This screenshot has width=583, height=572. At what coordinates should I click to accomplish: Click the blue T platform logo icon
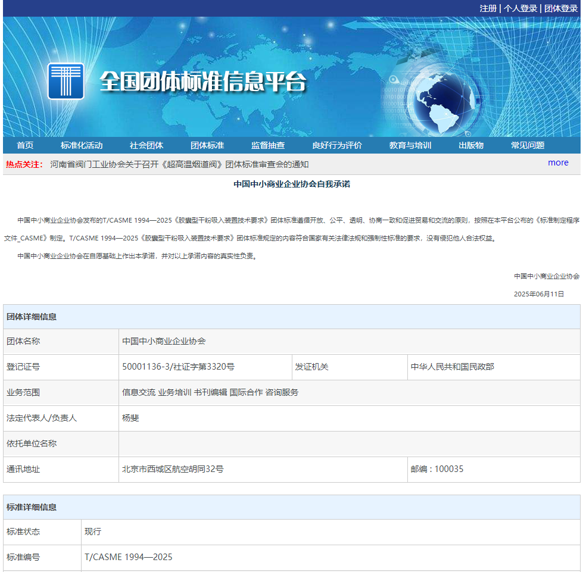click(x=66, y=80)
